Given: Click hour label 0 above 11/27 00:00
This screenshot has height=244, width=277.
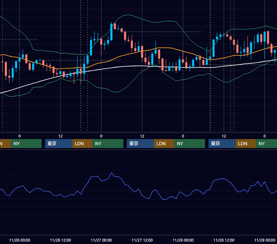Looking at the screenshot, I should tap(101, 136).
